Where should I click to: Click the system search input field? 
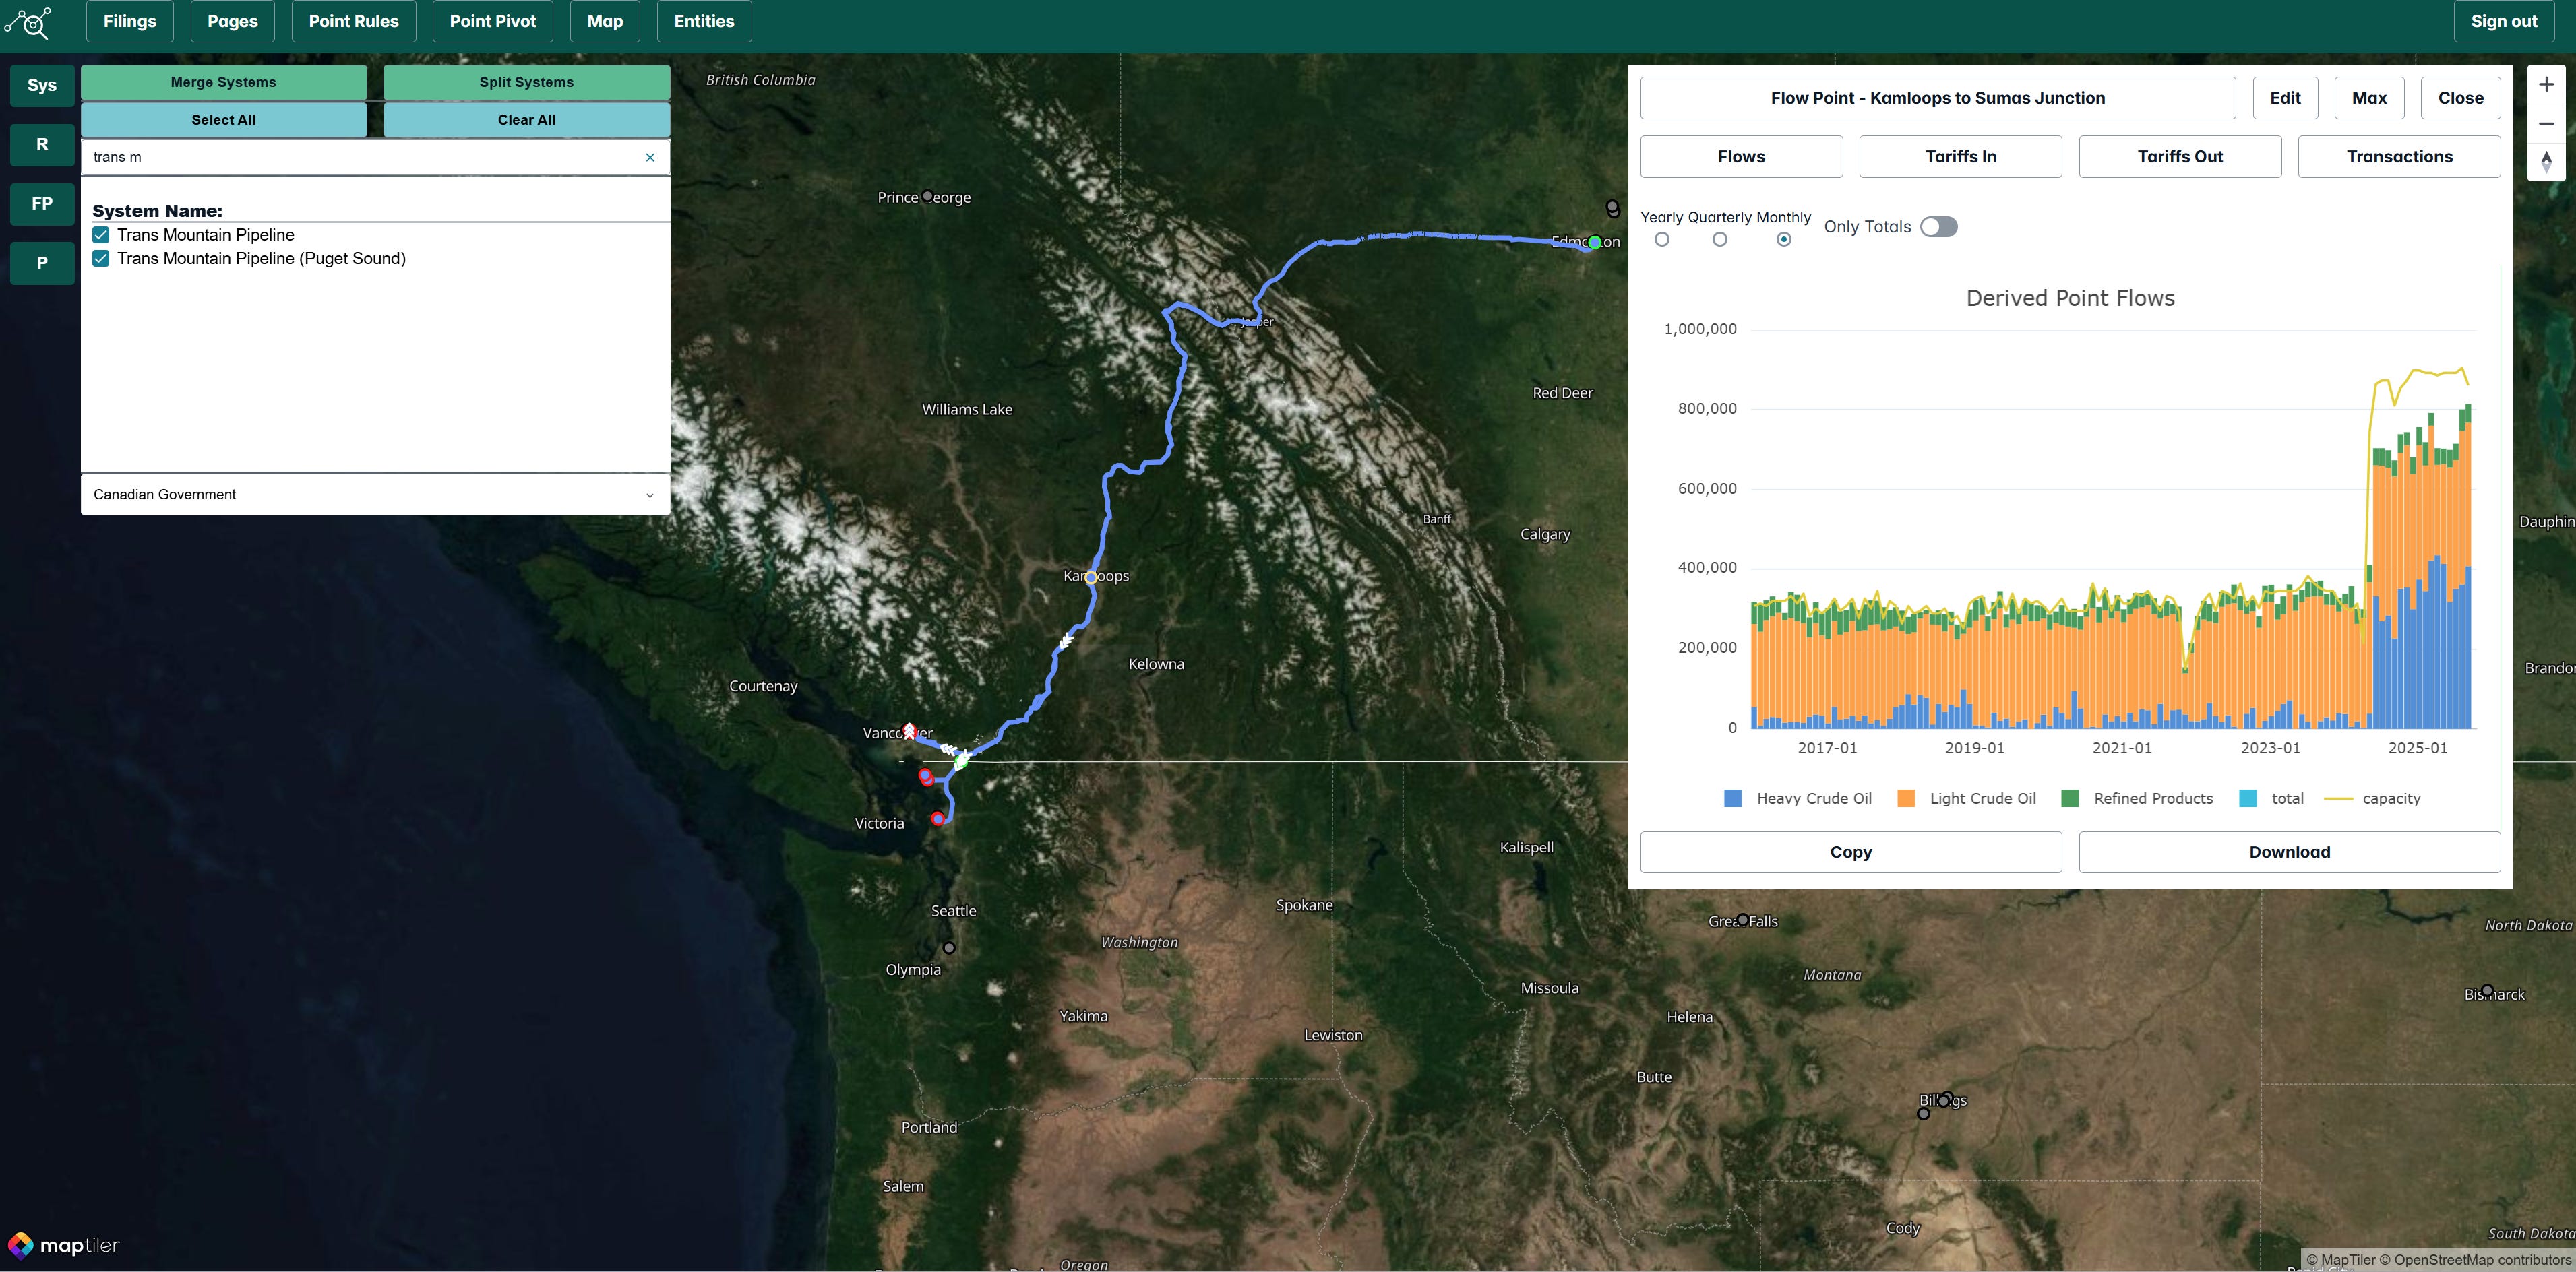coord(360,157)
